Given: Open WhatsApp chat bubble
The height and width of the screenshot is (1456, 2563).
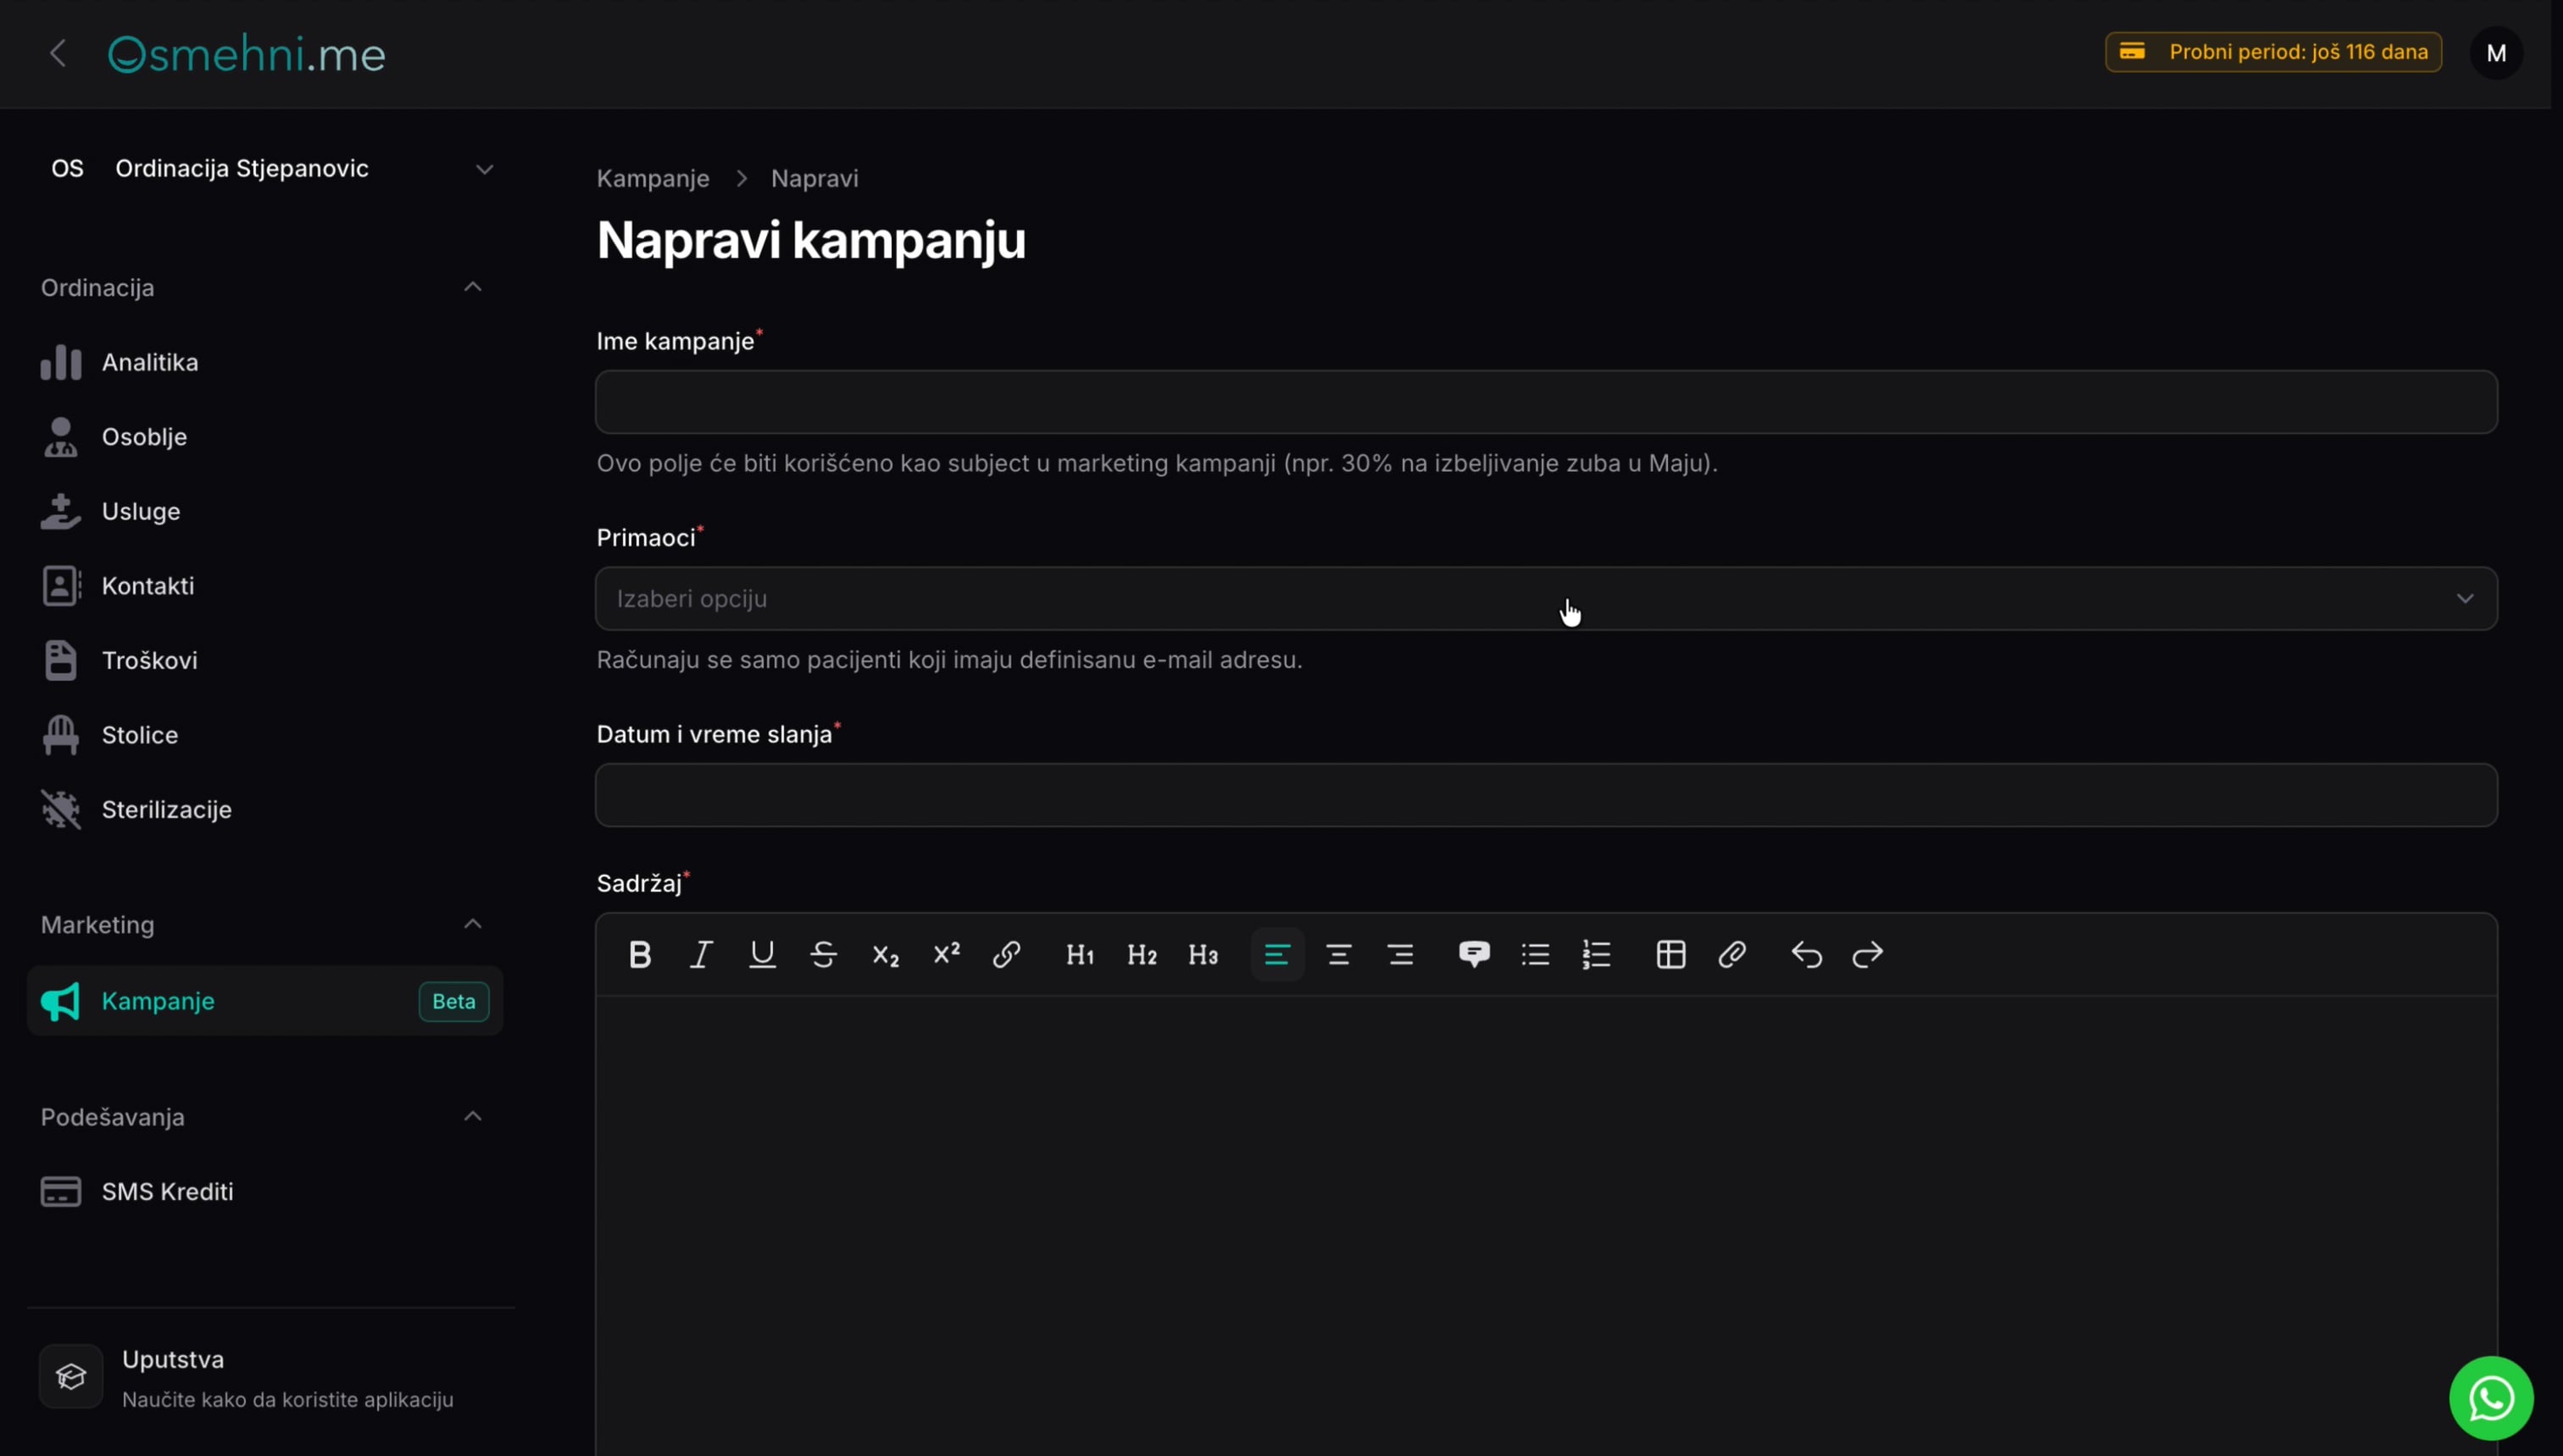Looking at the screenshot, I should [2491, 1398].
